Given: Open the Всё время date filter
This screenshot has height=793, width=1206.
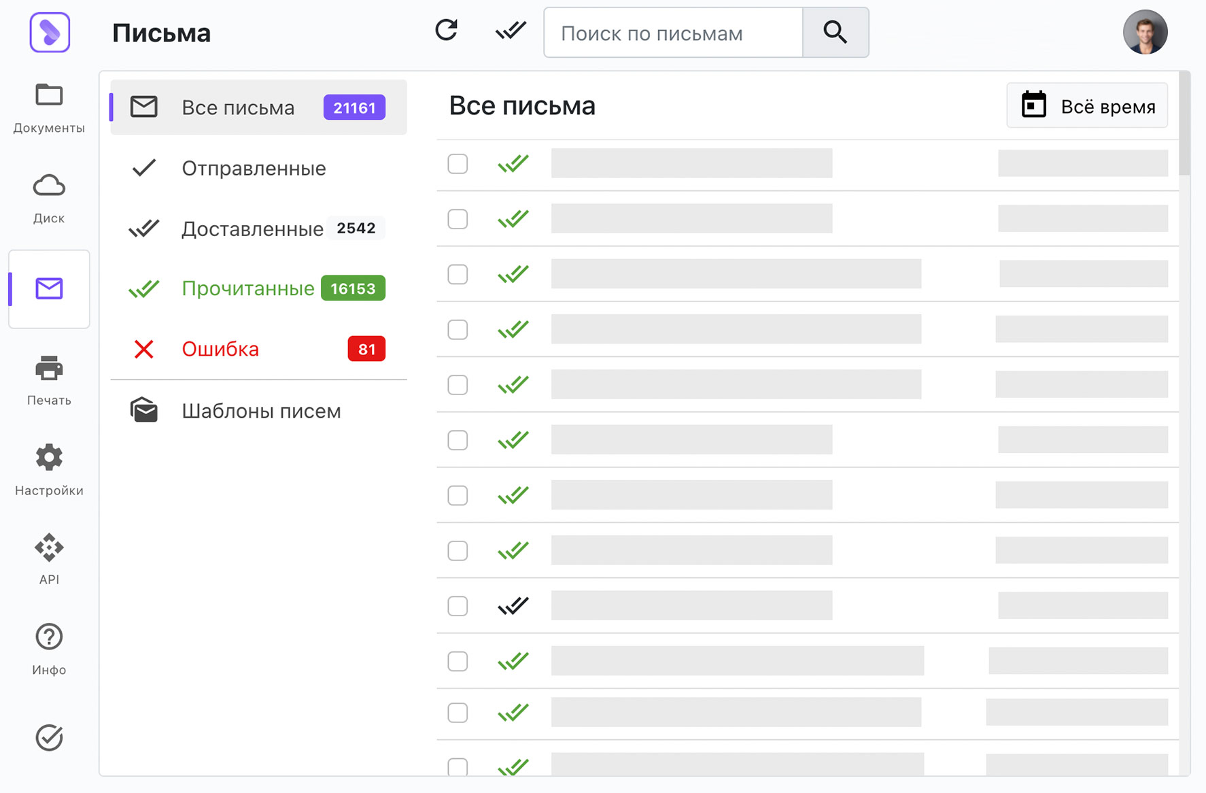Looking at the screenshot, I should pos(1087,105).
